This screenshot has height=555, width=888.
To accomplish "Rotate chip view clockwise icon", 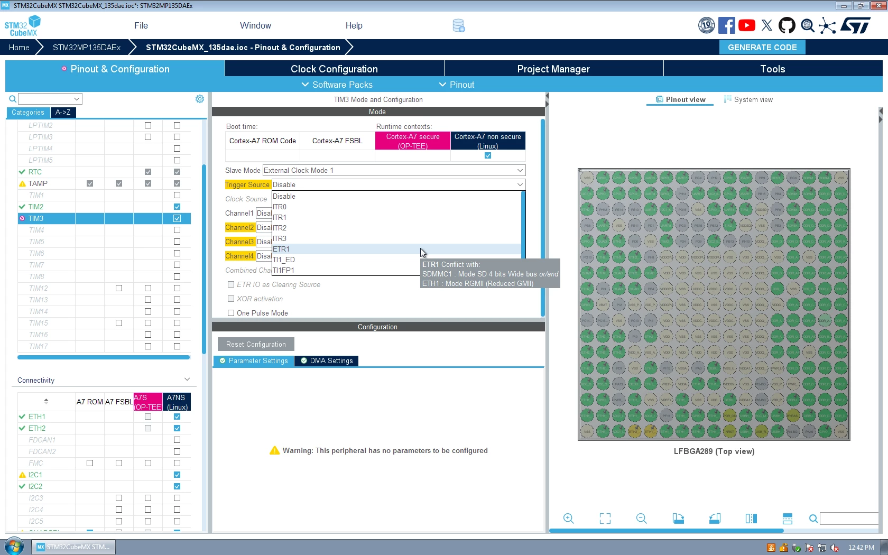I will pos(678,519).
